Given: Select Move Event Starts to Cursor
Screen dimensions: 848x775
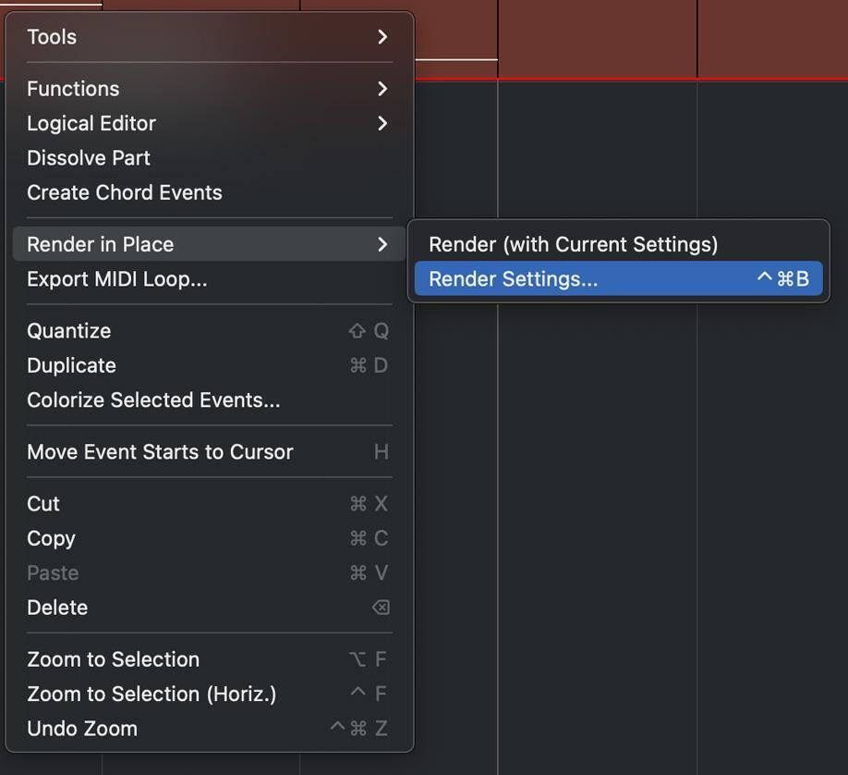Looking at the screenshot, I should click(210, 451).
